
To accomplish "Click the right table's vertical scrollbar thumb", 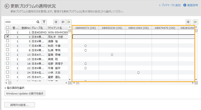I will [x=196, y=30].
